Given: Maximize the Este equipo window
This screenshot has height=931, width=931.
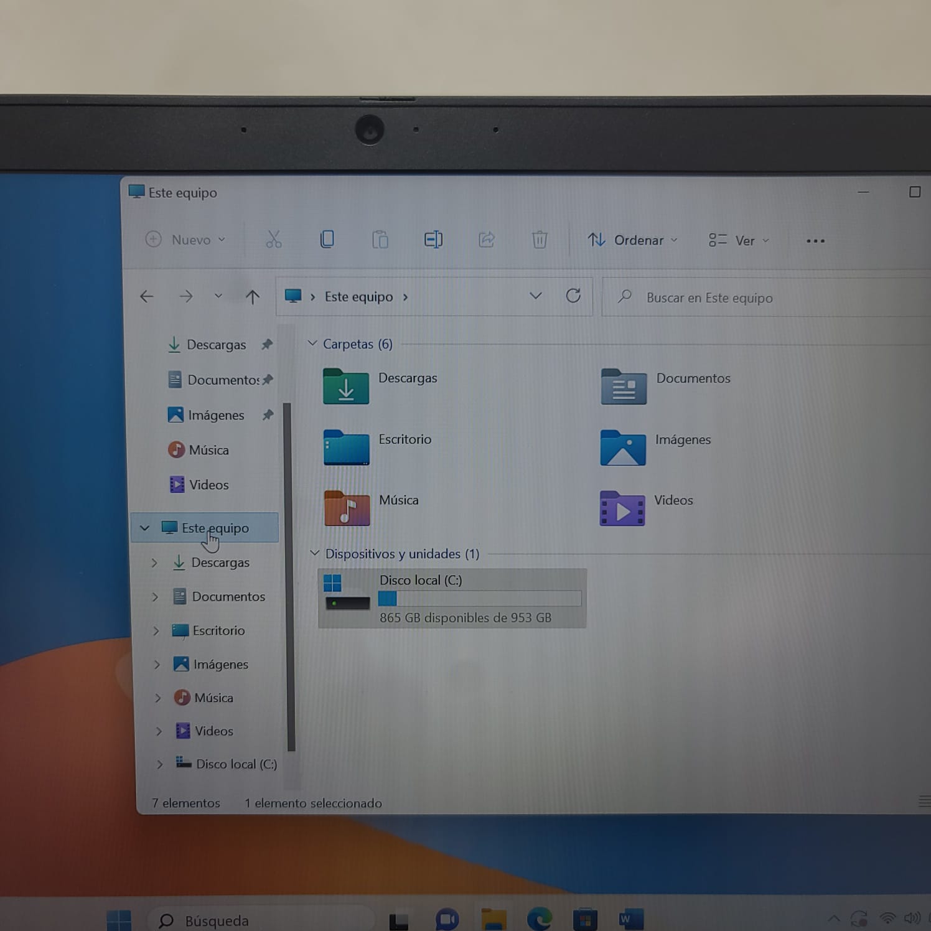Looking at the screenshot, I should coord(914,192).
